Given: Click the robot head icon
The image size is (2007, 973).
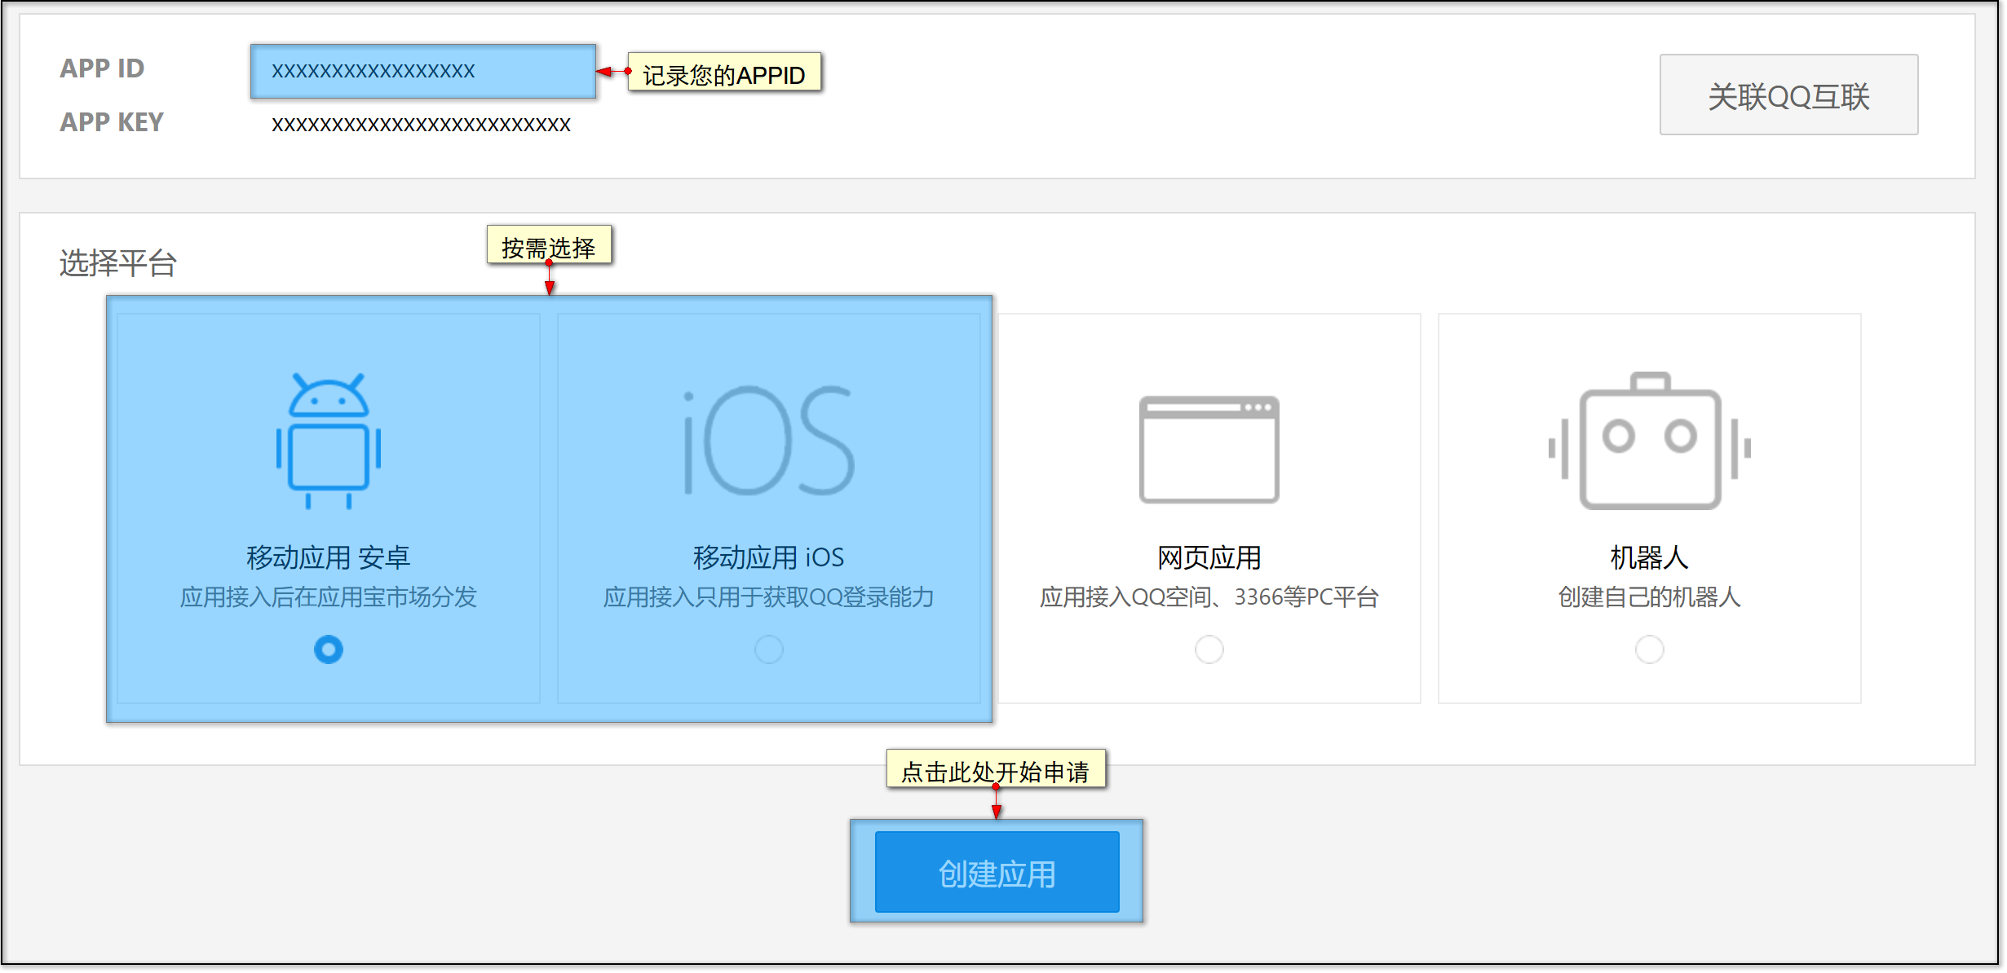Looking at the screenshot, I should coord(1649,441).
